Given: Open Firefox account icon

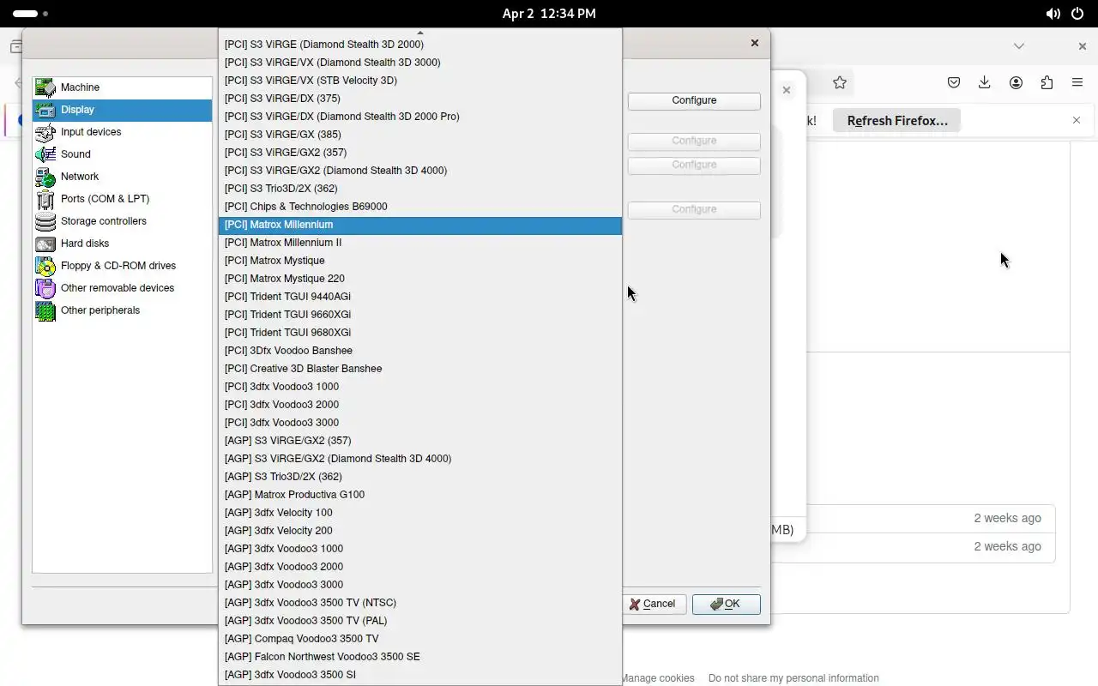Looking at the screenshot, I should [x=1016, y=82].
